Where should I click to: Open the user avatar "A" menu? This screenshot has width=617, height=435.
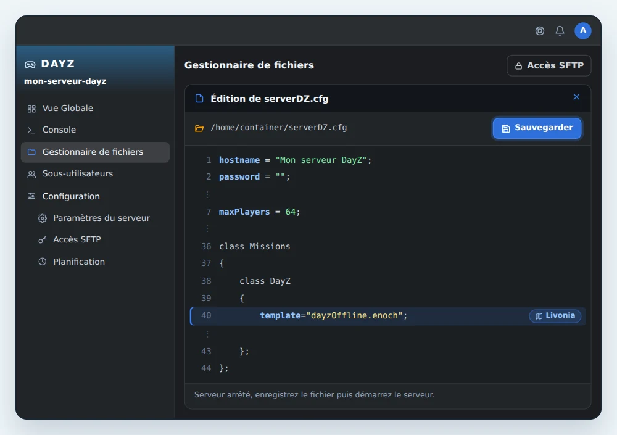coord(583,31)
